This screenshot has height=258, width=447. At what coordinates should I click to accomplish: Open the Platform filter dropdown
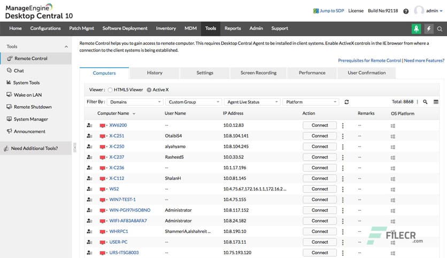coord(311,102)
